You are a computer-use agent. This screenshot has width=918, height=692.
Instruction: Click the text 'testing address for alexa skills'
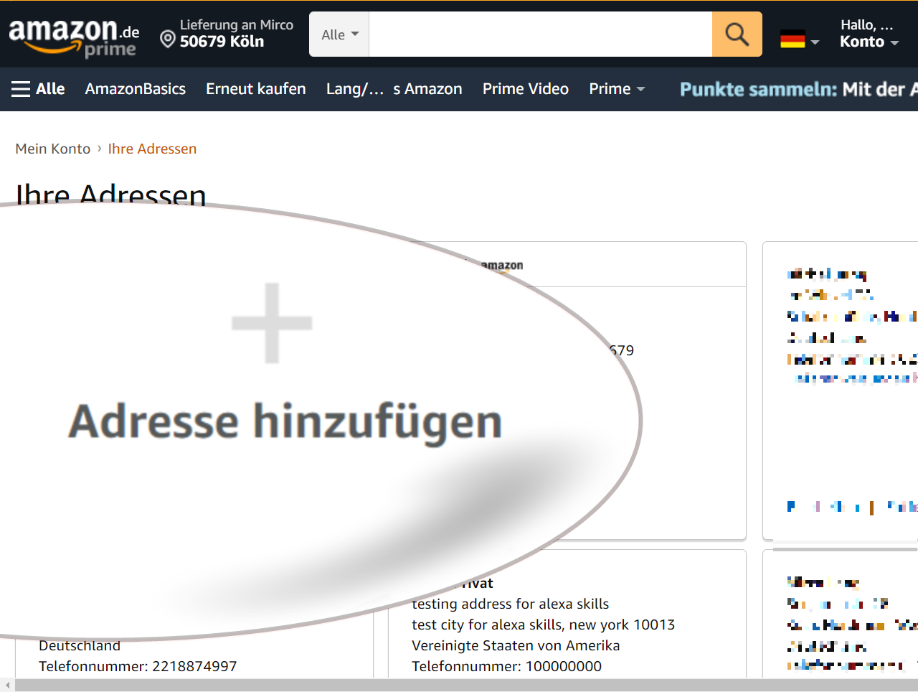510,604
